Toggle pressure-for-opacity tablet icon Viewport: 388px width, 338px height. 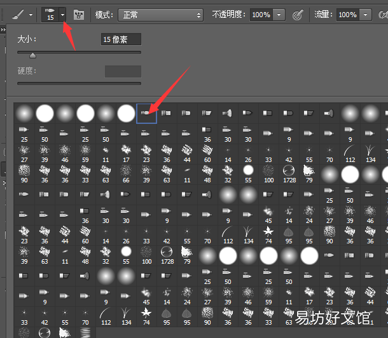point(298,15)
